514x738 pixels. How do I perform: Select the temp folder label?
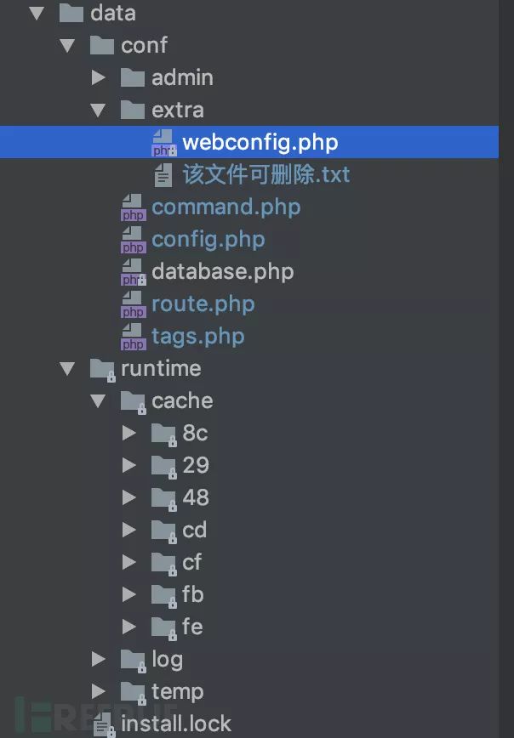click(177, 692)
